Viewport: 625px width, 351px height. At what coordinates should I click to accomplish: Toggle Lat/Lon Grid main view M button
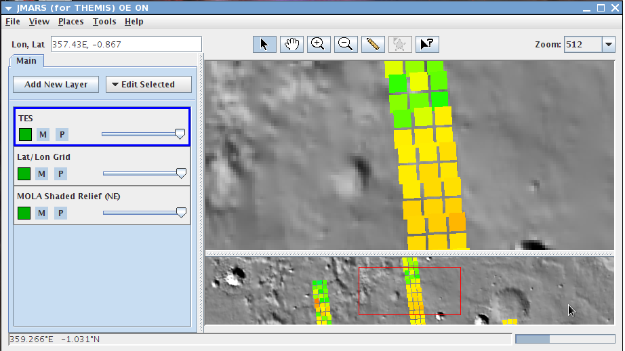coord(43,173)
